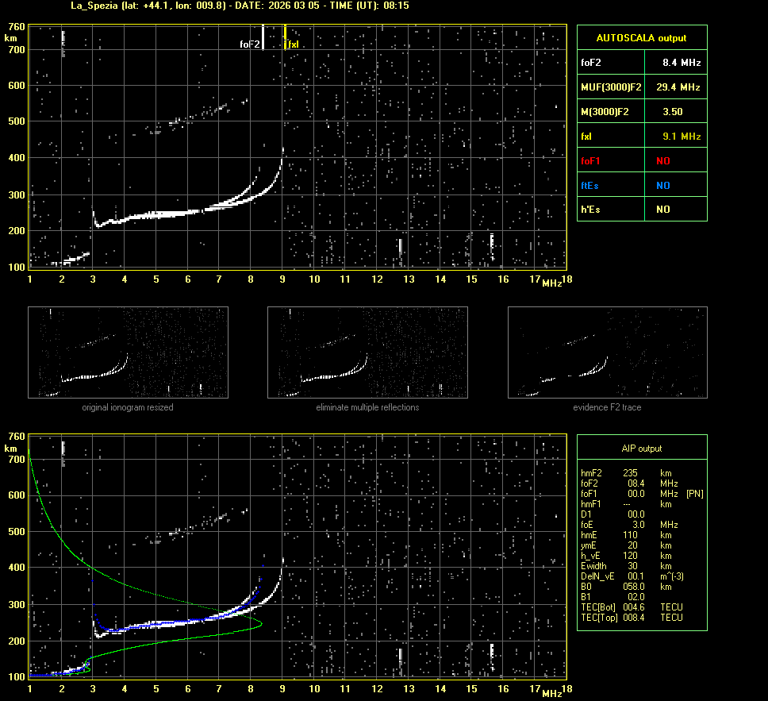This screenshot has height=701, width=768.
Task: Select the h'Es NO row
Action: tap(641, 210)
